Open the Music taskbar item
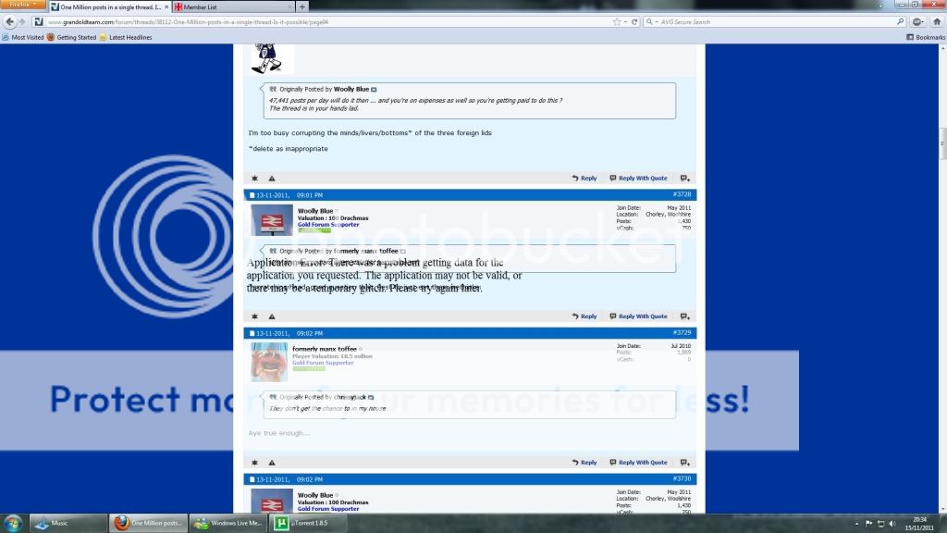This screenshot has height=533, width=947. click(68, 524)
